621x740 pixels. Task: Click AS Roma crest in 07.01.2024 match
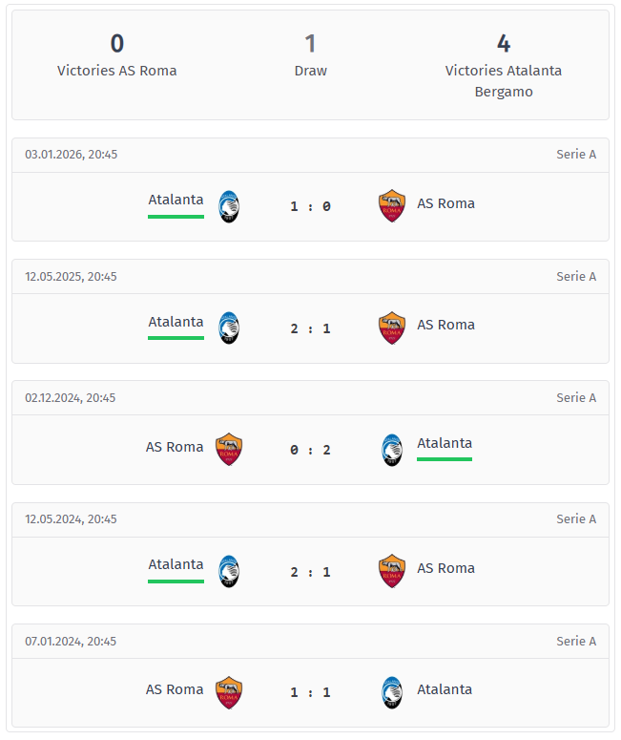[229, 692]
